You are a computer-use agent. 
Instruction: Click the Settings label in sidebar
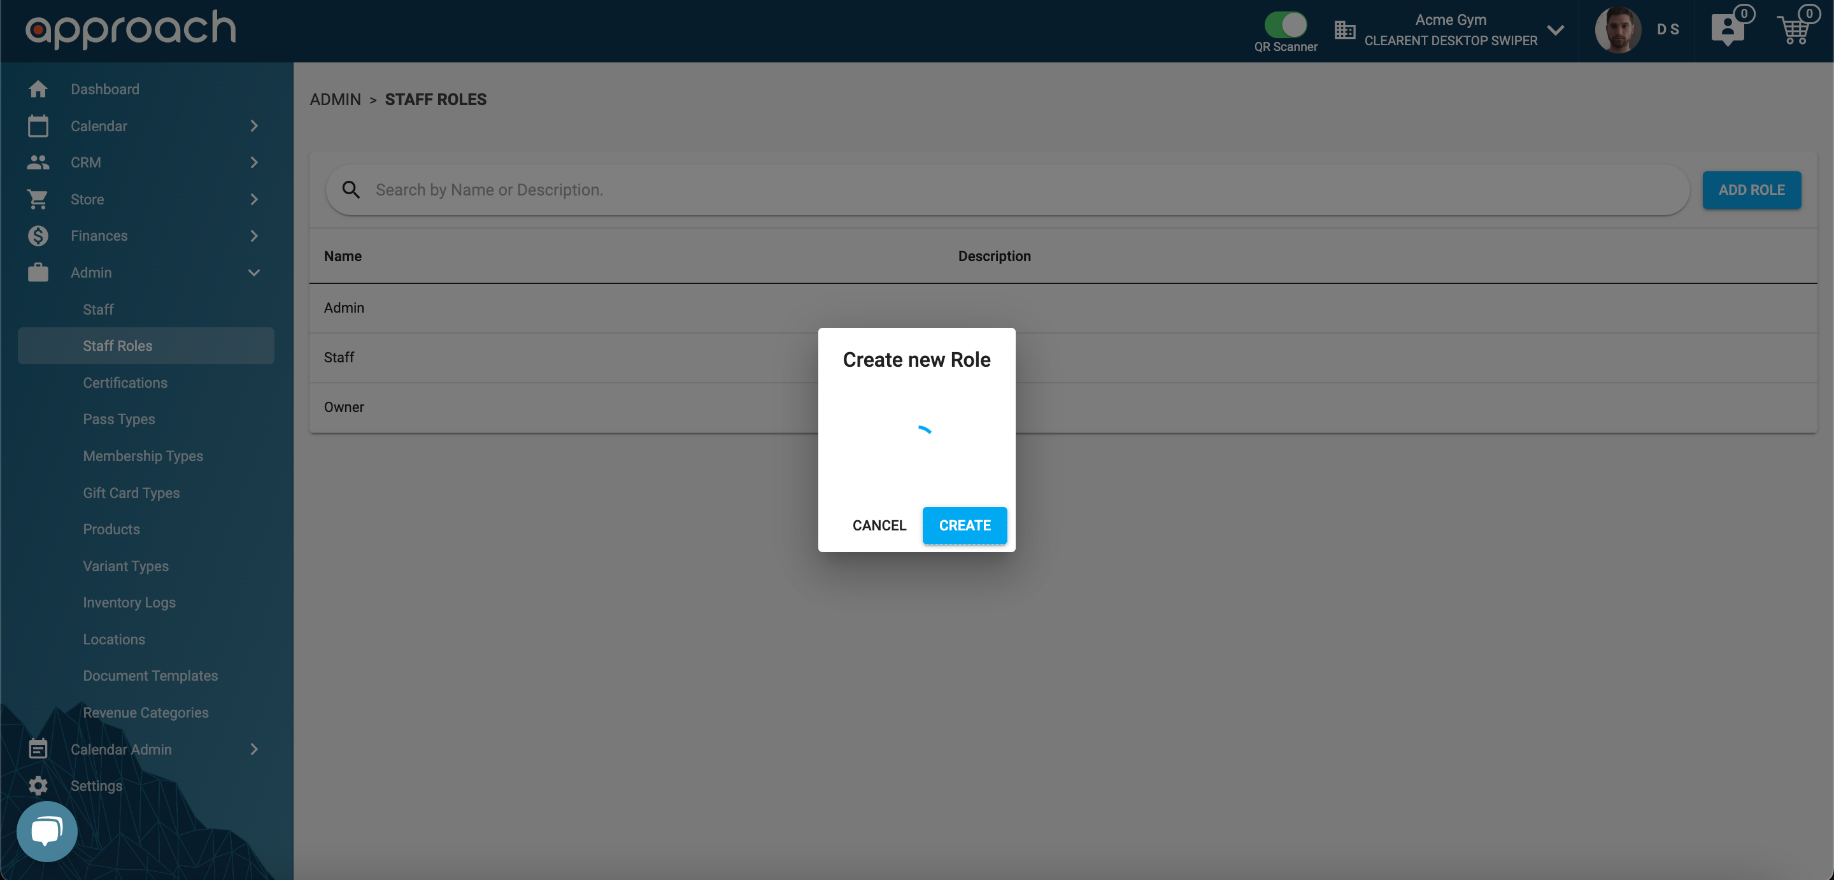[96, 786]
